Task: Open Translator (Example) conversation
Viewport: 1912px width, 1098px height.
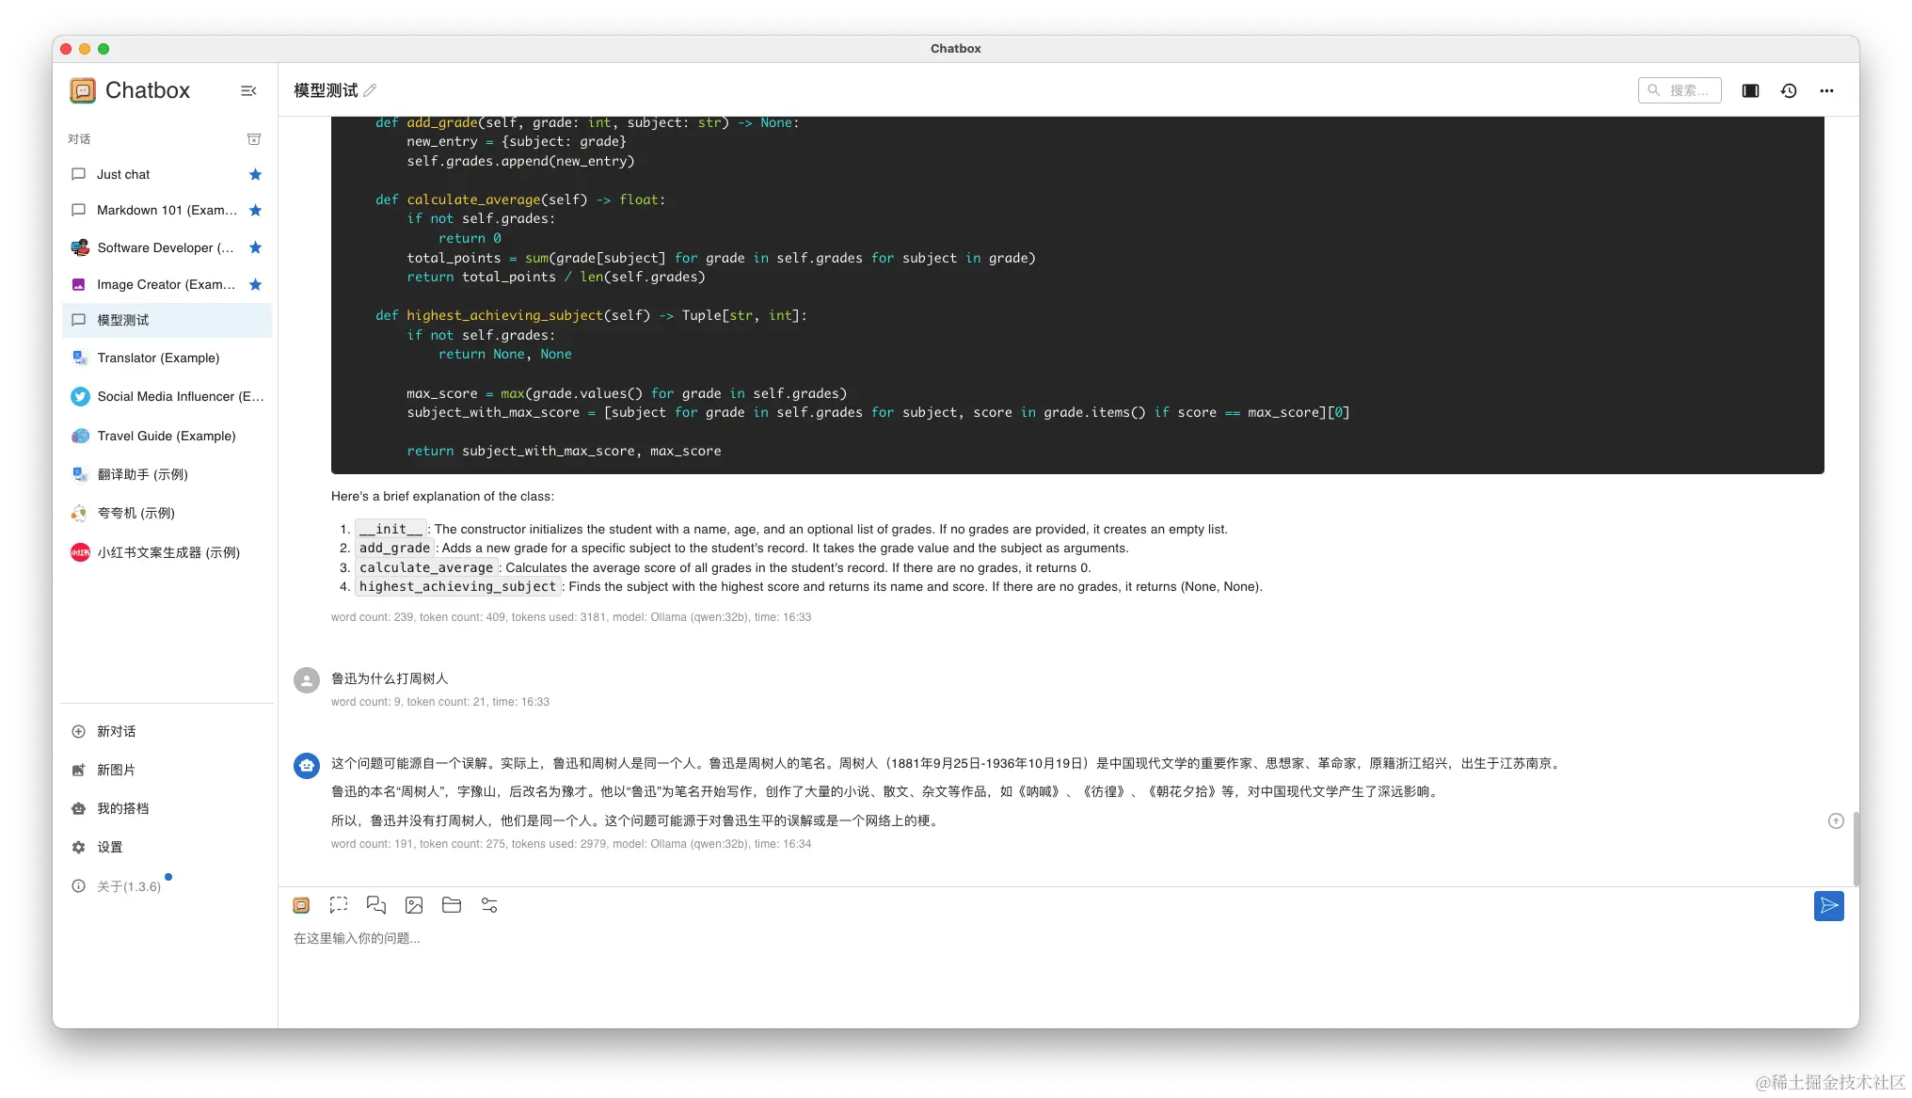Action: point(158,358)
